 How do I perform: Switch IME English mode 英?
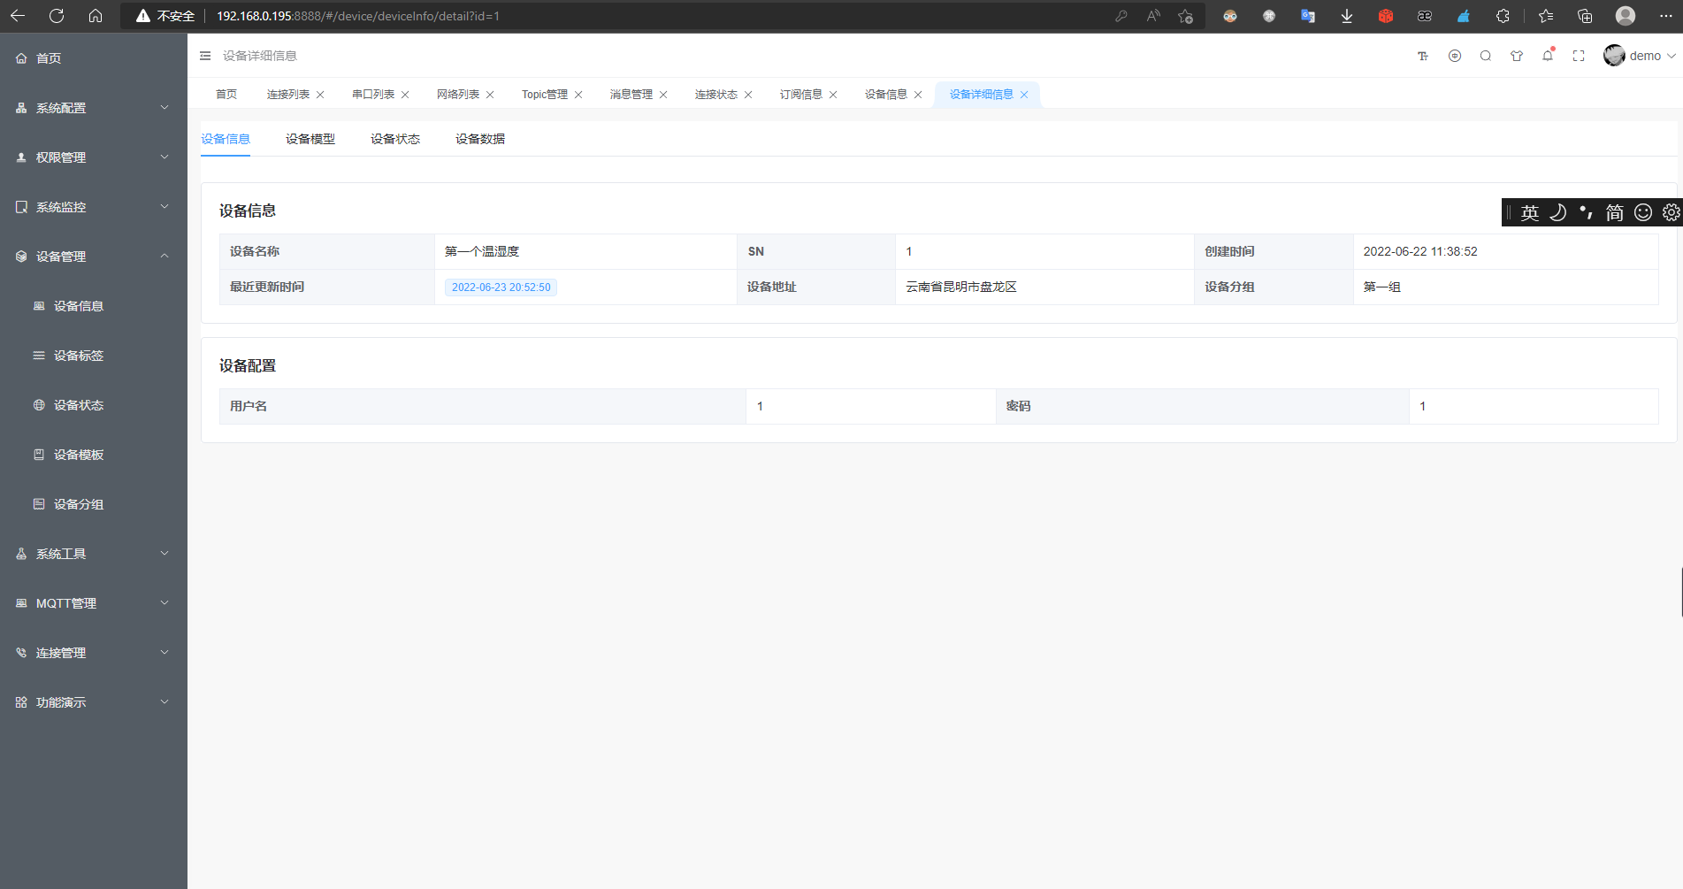[x=1530, y=212]
